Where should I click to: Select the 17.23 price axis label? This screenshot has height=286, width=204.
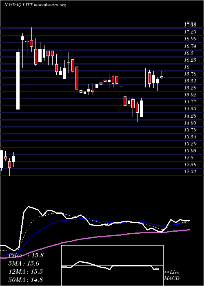click(x=190, y=32)
